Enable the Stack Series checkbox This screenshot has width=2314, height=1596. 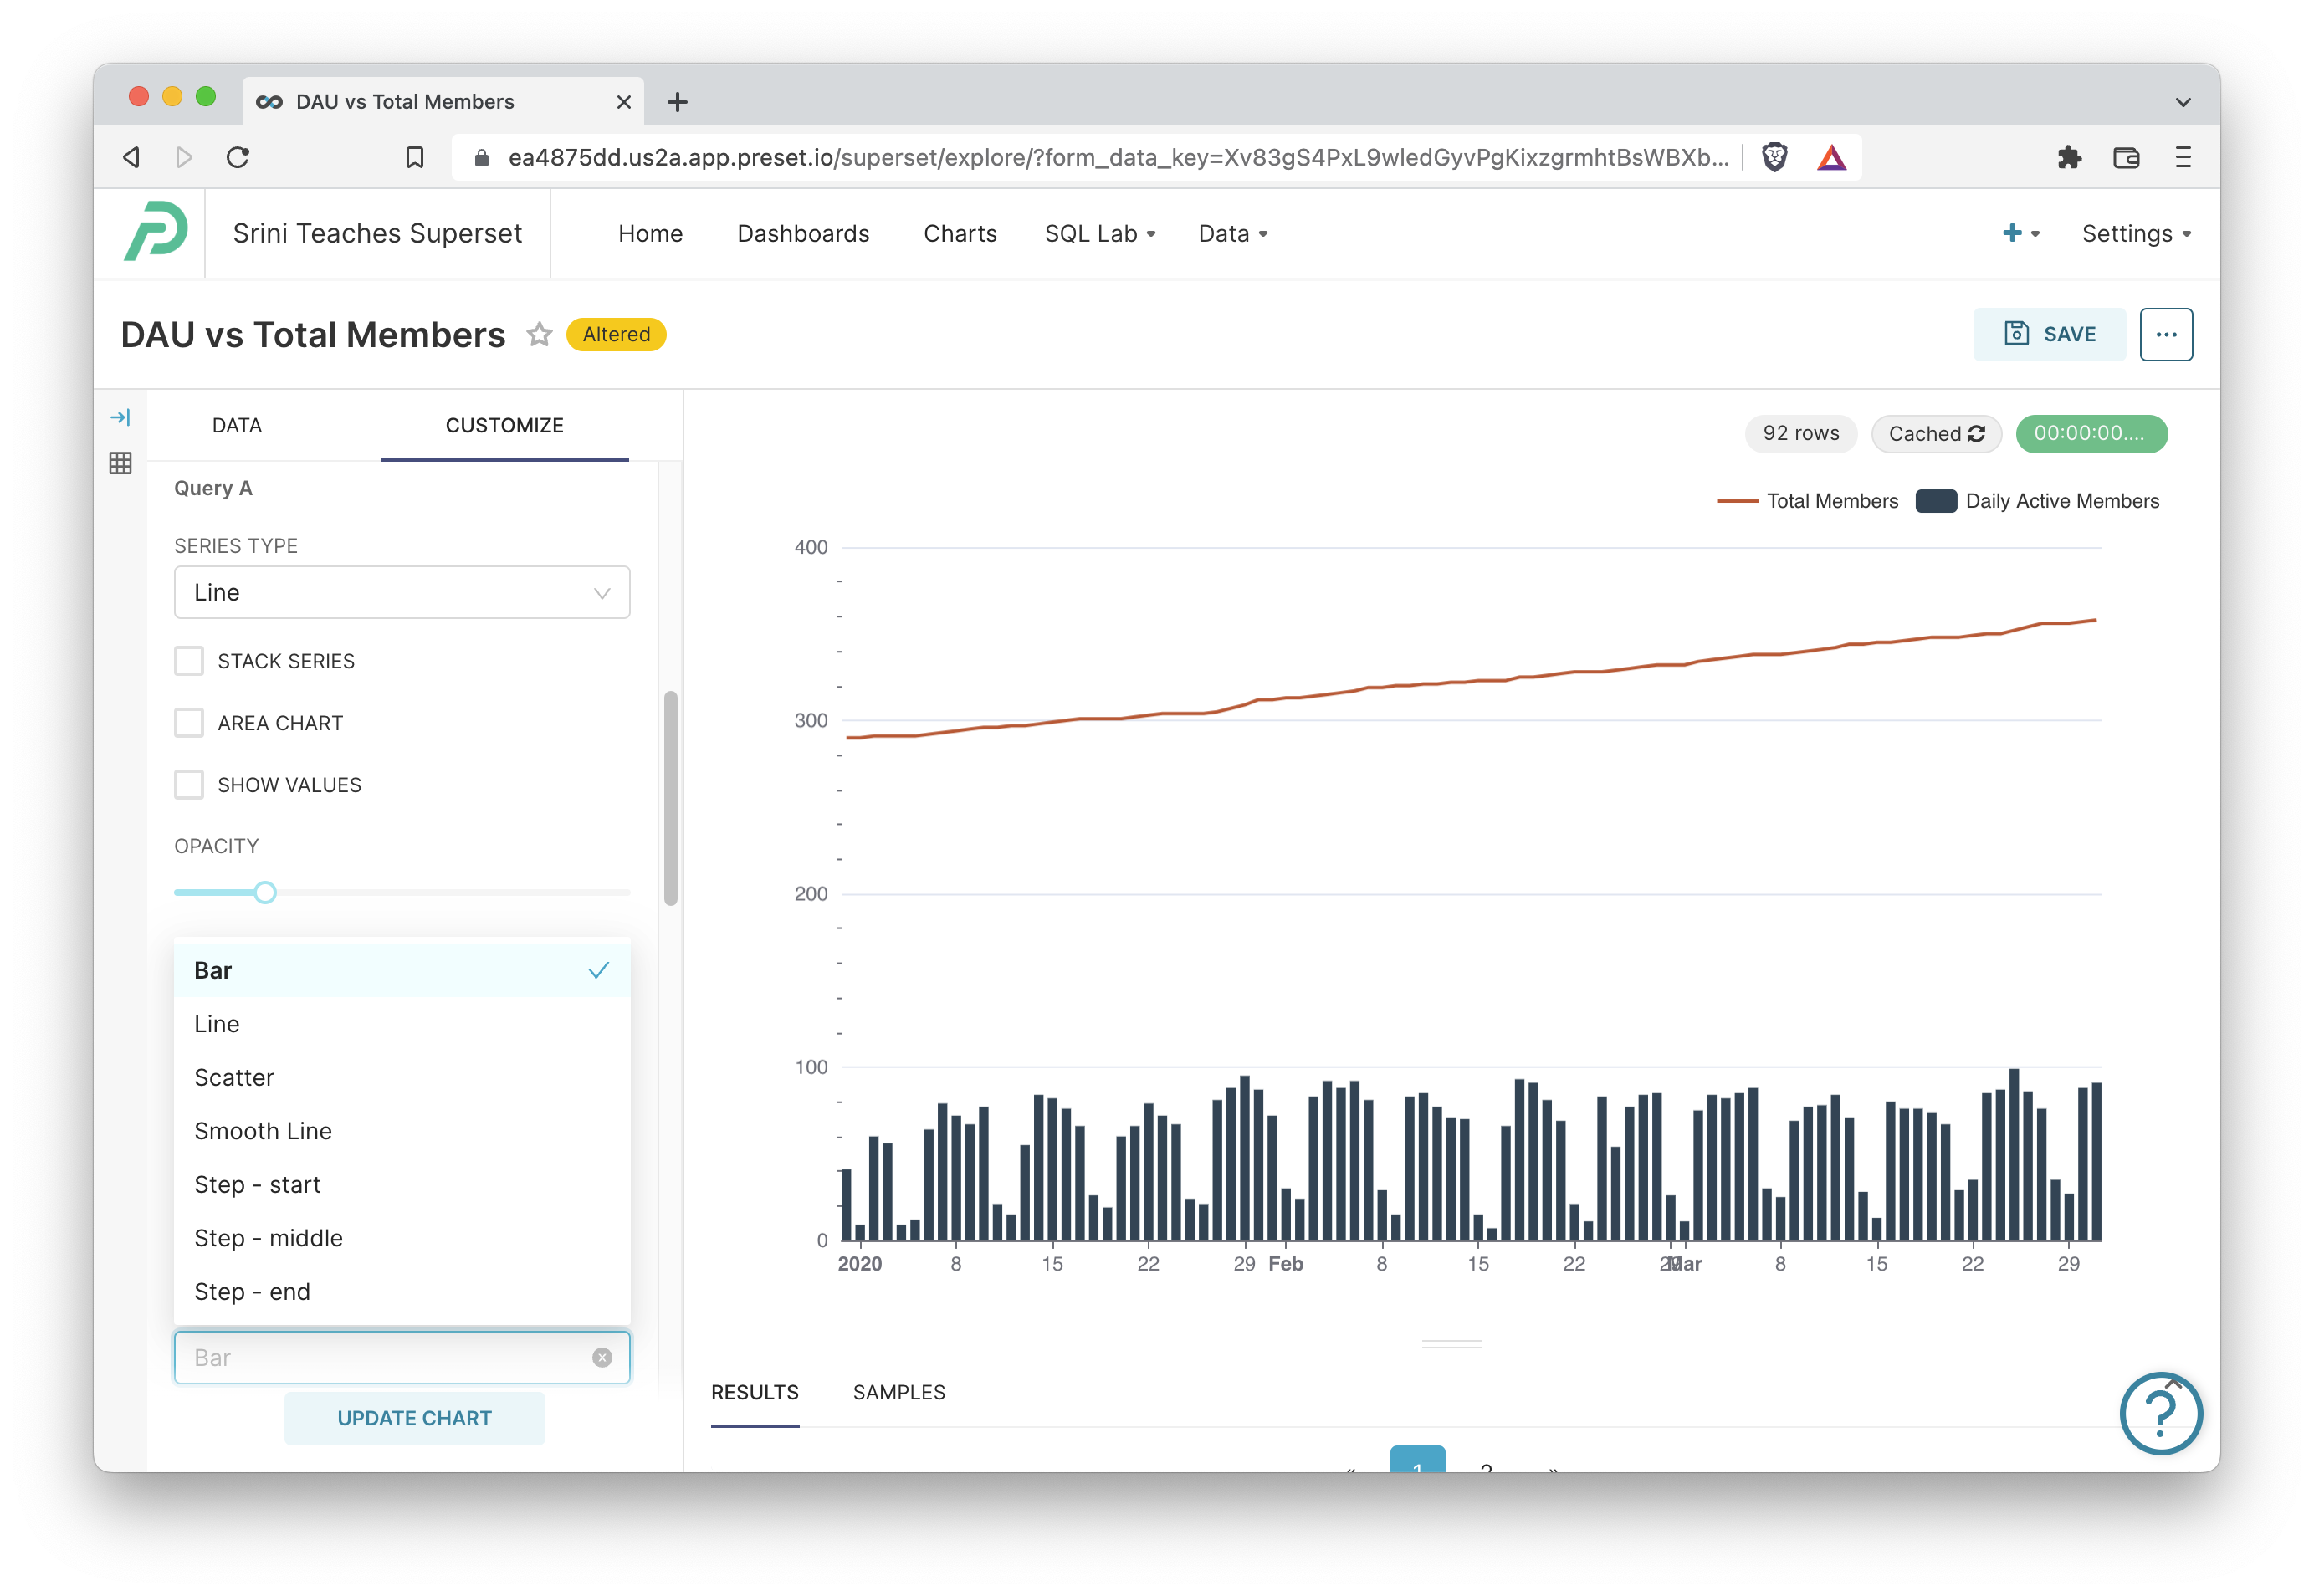click(189, 660)
